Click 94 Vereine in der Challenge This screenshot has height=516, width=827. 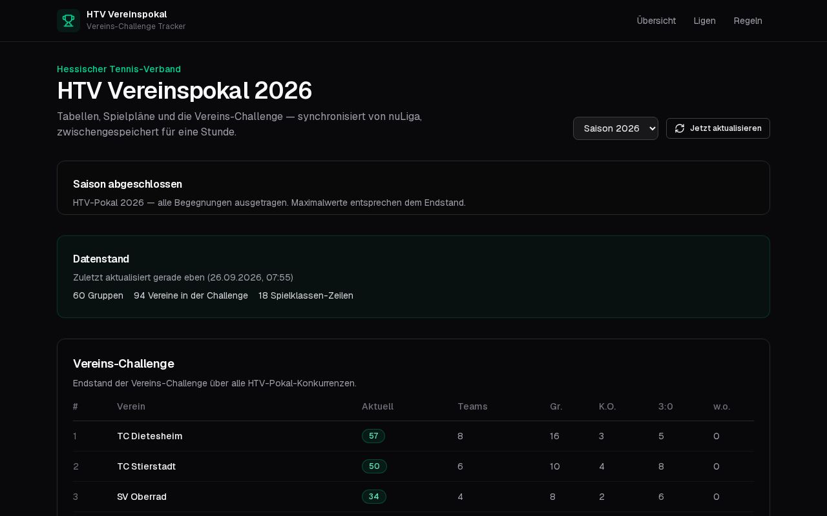[191, 295]
